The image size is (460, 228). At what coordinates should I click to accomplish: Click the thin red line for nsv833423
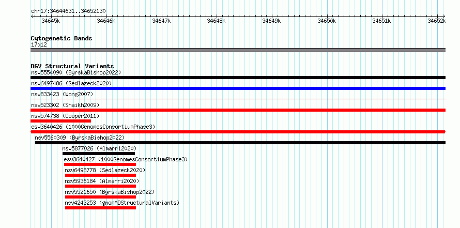tap(238, 99)
